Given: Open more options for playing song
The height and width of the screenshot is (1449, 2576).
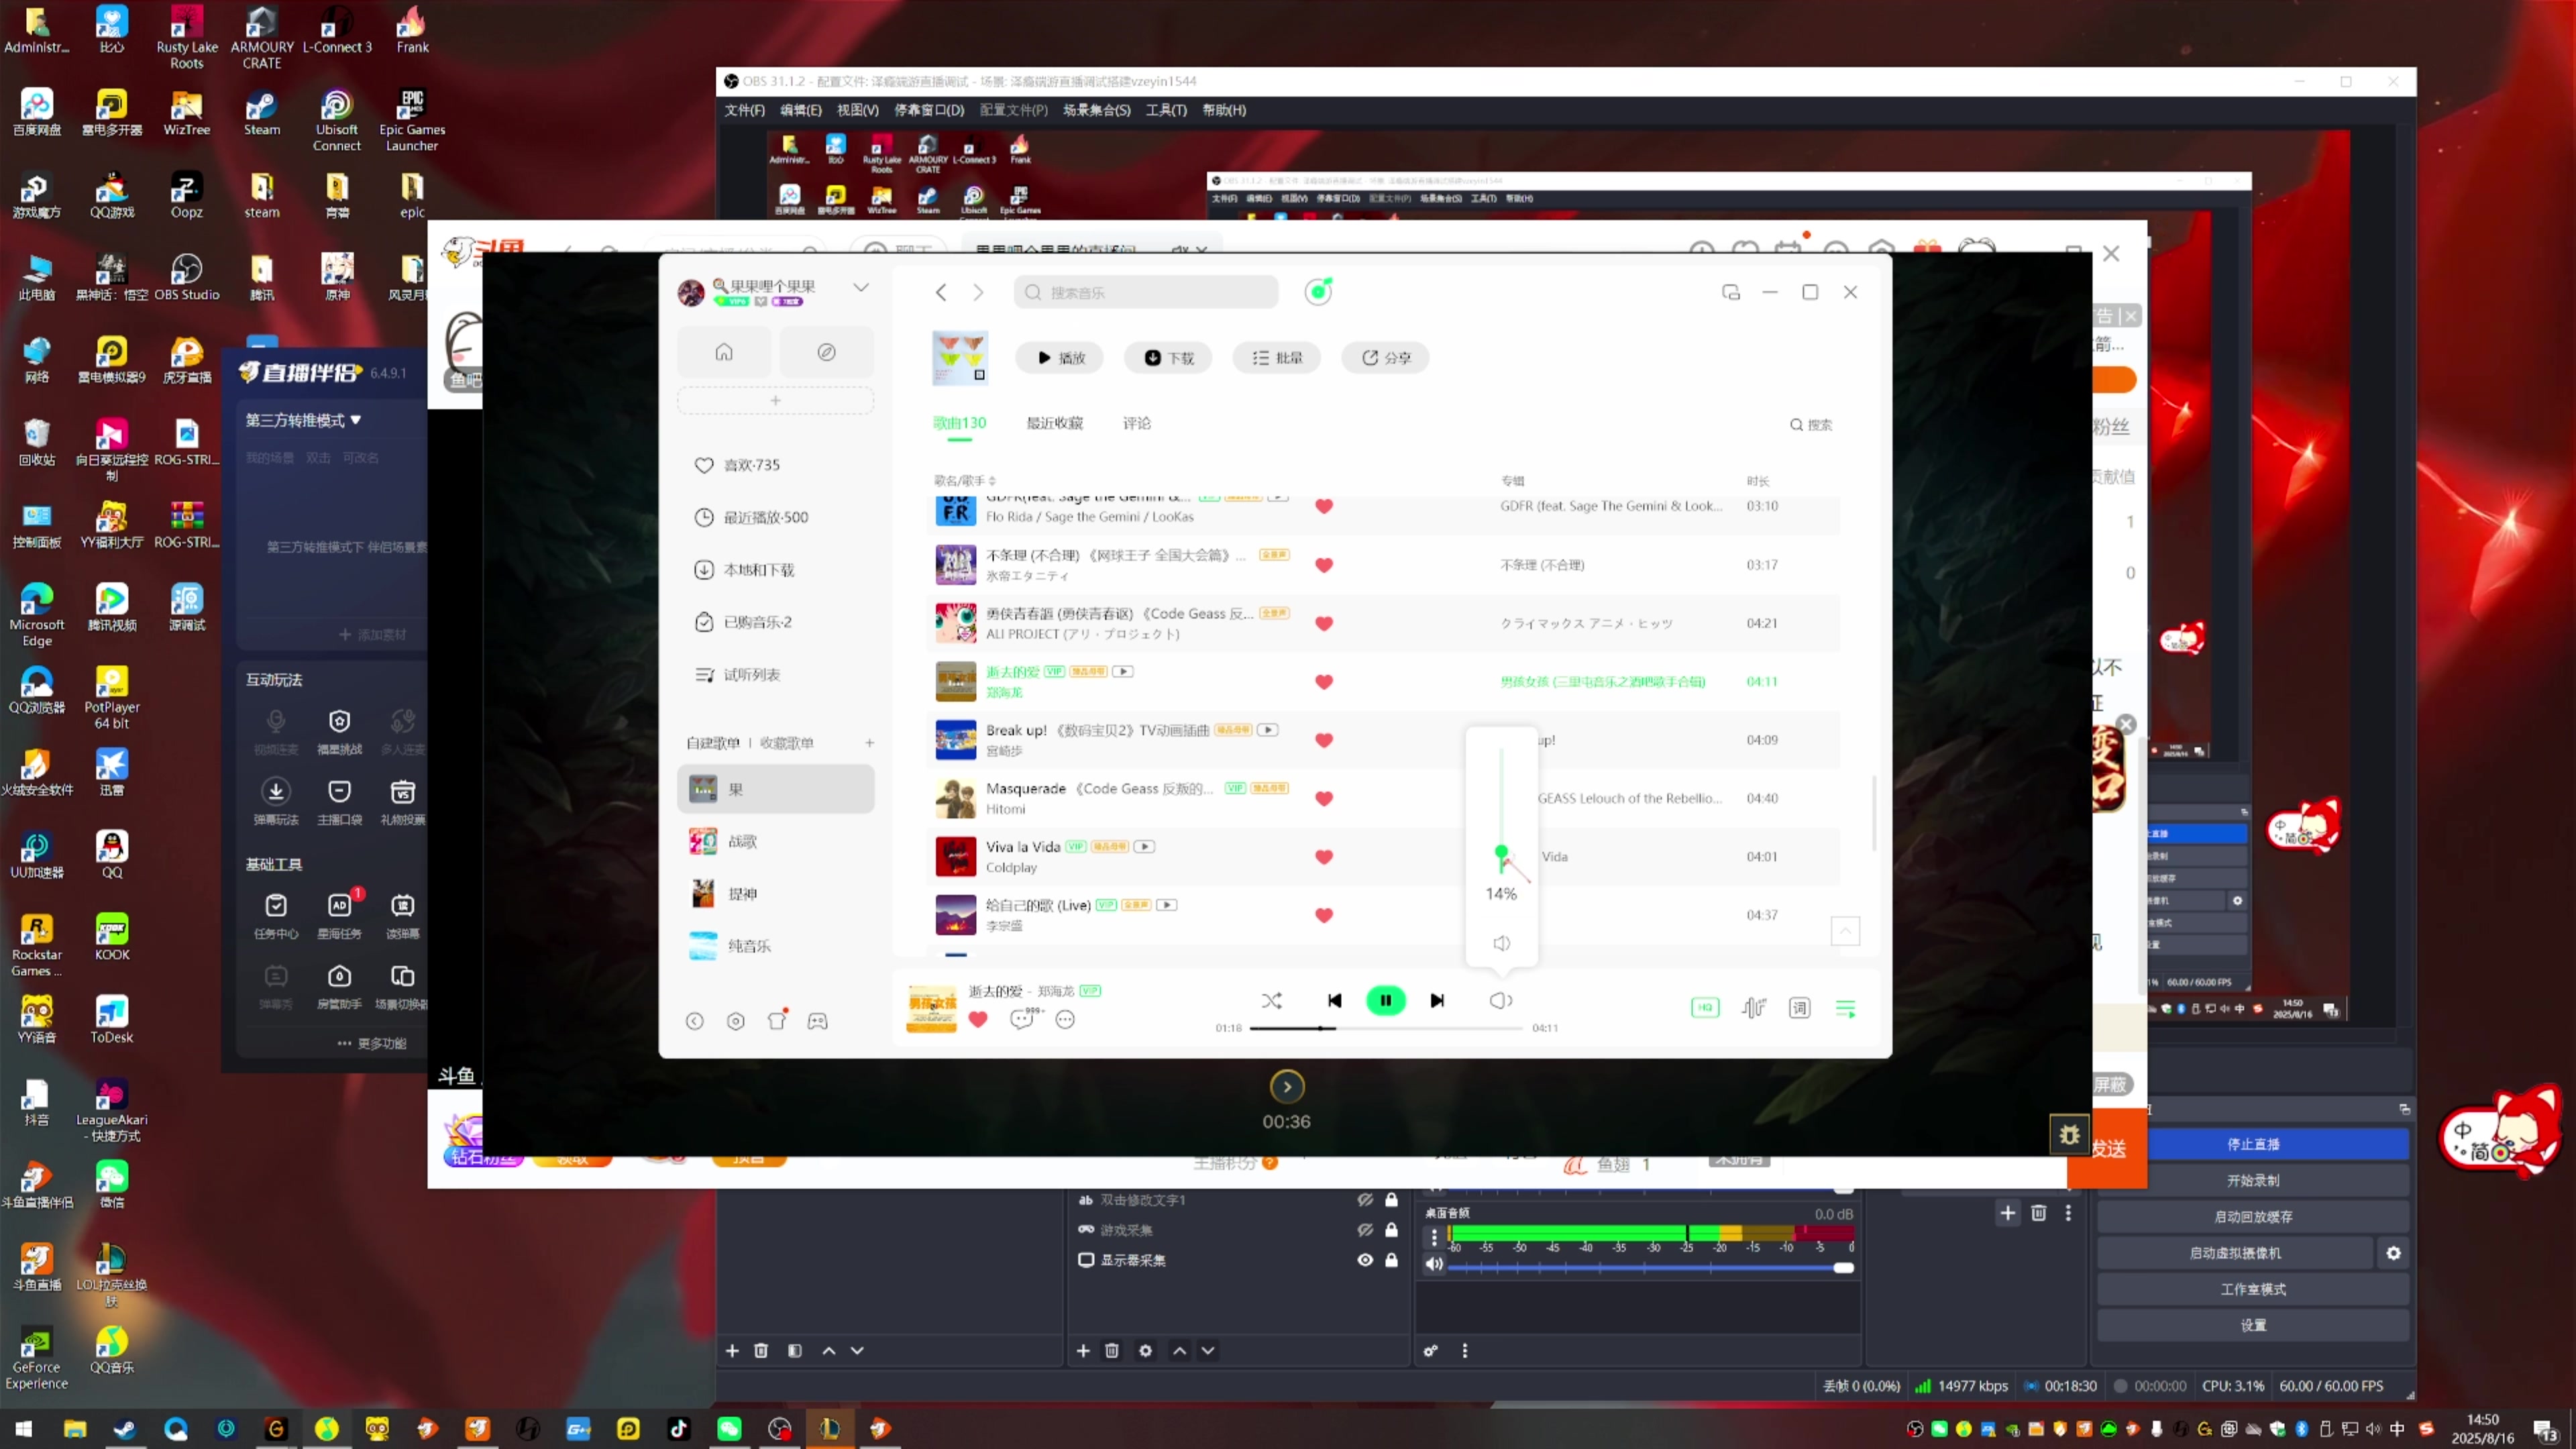Looking at the screenshot, I should pyautogui.click(x=1065, y=1019).
